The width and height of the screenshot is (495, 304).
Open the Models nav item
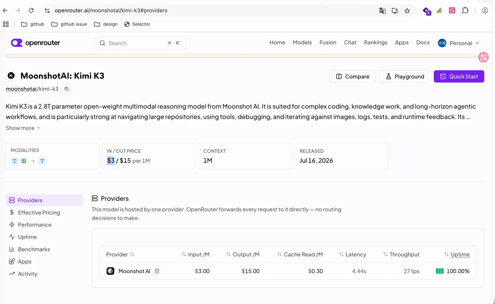click(302, 42)
